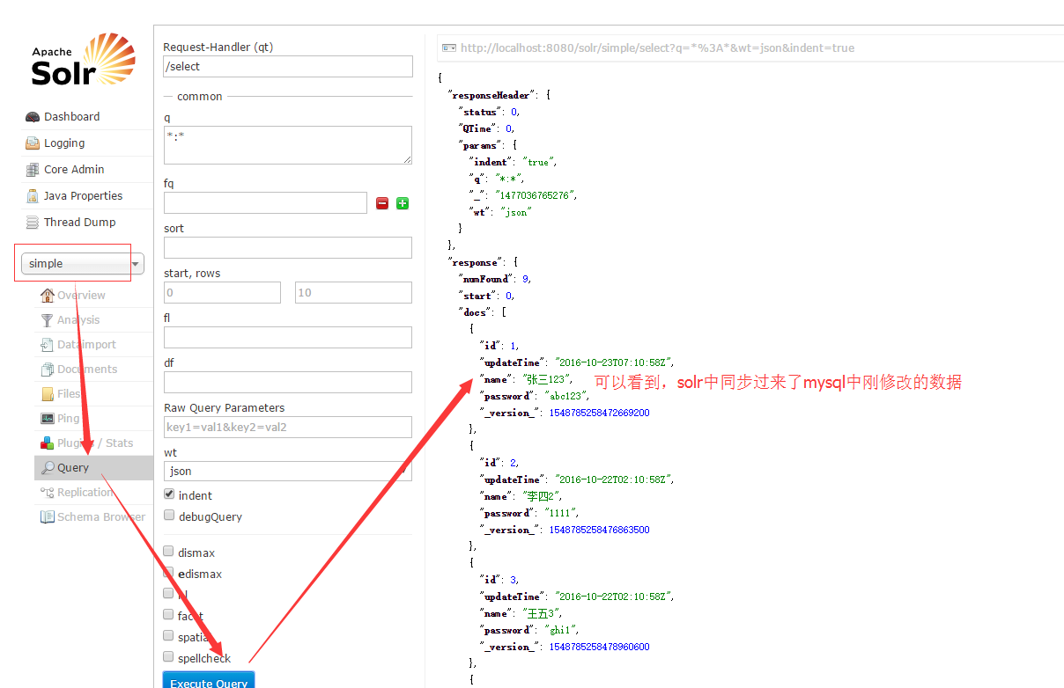Click the Thread Dump stack icon

(33, 222)
